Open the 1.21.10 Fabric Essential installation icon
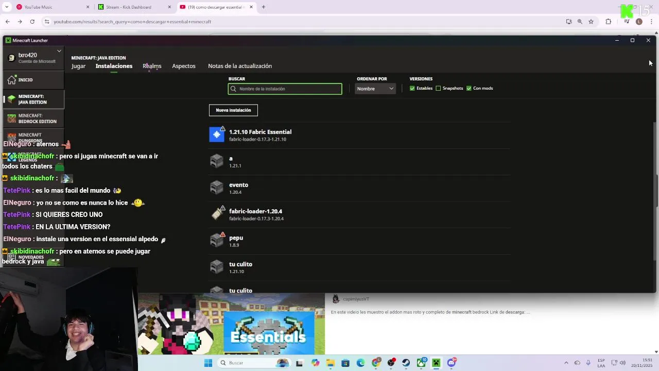The image size is (659, 371). coord(217,134)
